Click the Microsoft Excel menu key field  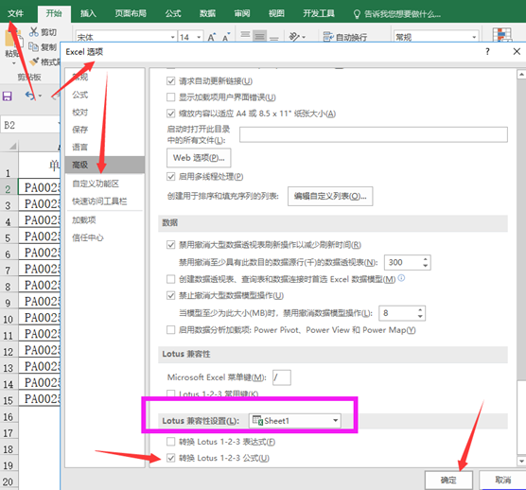click(282, 377)
